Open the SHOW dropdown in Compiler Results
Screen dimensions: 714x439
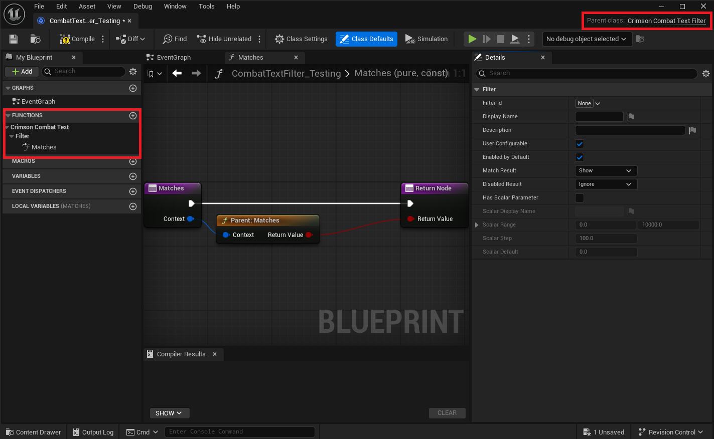tap(170, 413)
